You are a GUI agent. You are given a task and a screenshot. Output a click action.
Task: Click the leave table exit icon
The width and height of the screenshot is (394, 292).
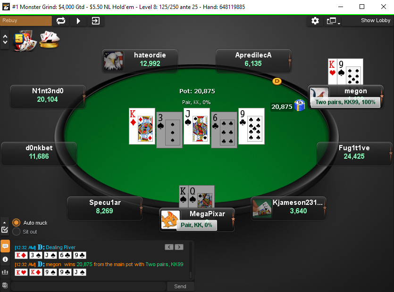pos(96,21)
